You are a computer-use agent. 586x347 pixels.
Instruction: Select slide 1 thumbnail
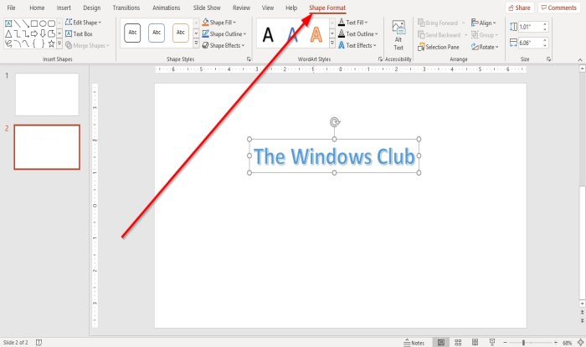point(47,94)
